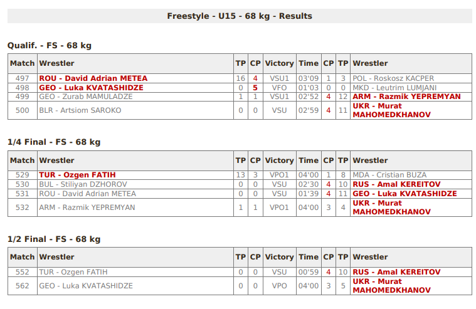This screenshot has width=476, height=309.
Task: Click UKR - Murat MAHOMEDKHANOV in match 500
Action: tap(391, 110)
